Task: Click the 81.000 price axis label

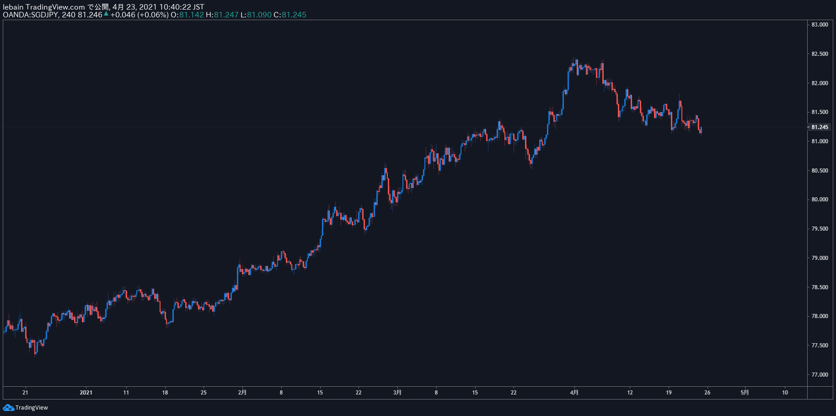Action: [x=820, y=141]
